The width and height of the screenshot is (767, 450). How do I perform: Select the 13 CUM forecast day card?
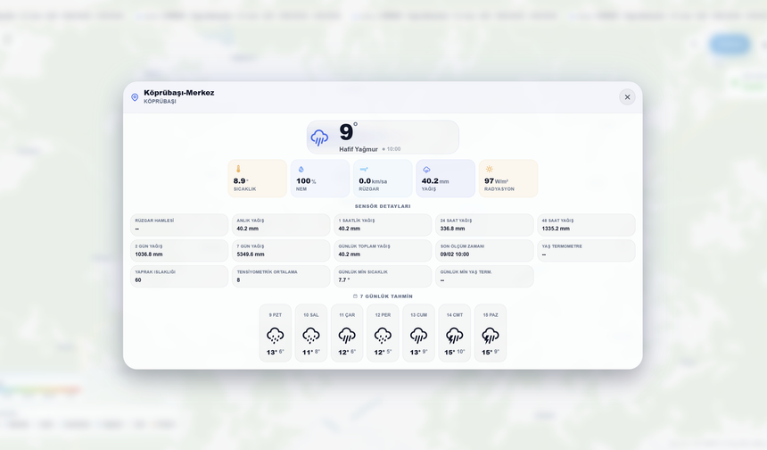pos(418,333)
